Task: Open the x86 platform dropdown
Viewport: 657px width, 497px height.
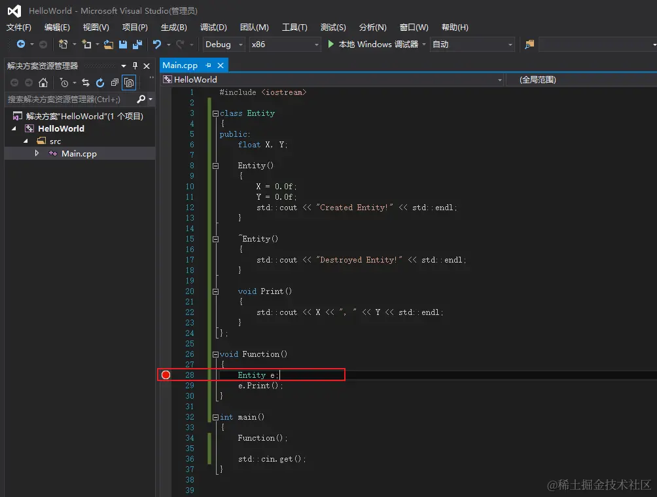Action: 285,45
